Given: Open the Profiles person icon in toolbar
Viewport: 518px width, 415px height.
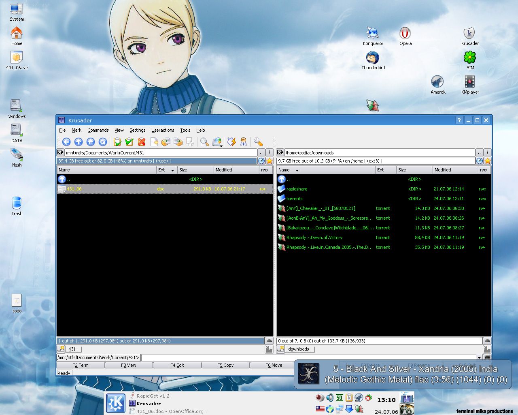Looking at the screenshot, I should (244, 141).
